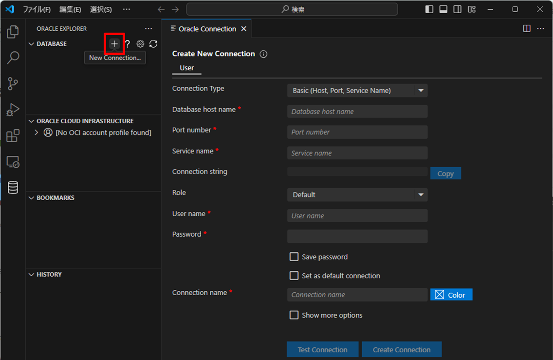Refresh the Database explorer view
The width and height of the screenshot is (553, 360).
153,44
